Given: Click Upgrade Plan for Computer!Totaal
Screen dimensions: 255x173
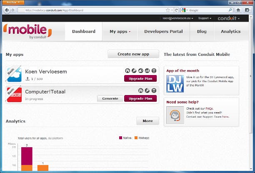Looking at the screenshot, I should [140, 98].
